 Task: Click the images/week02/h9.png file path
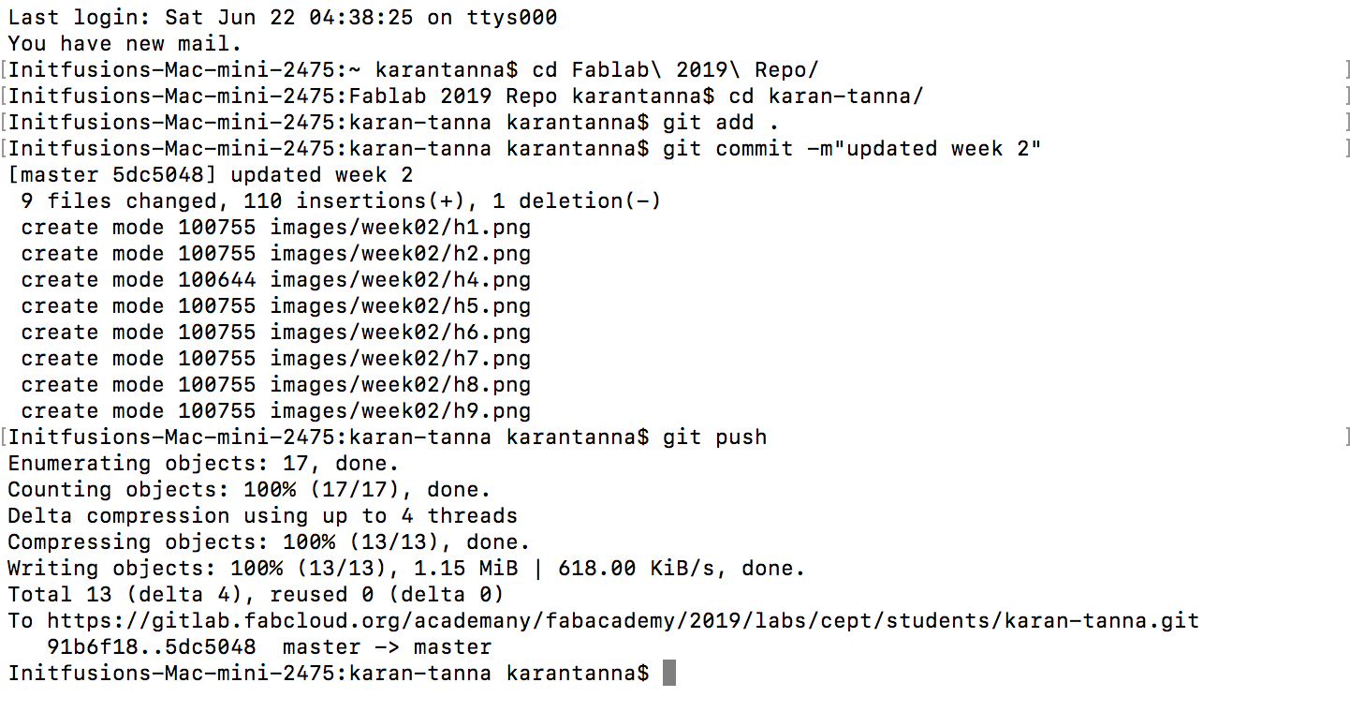(401, 410)
